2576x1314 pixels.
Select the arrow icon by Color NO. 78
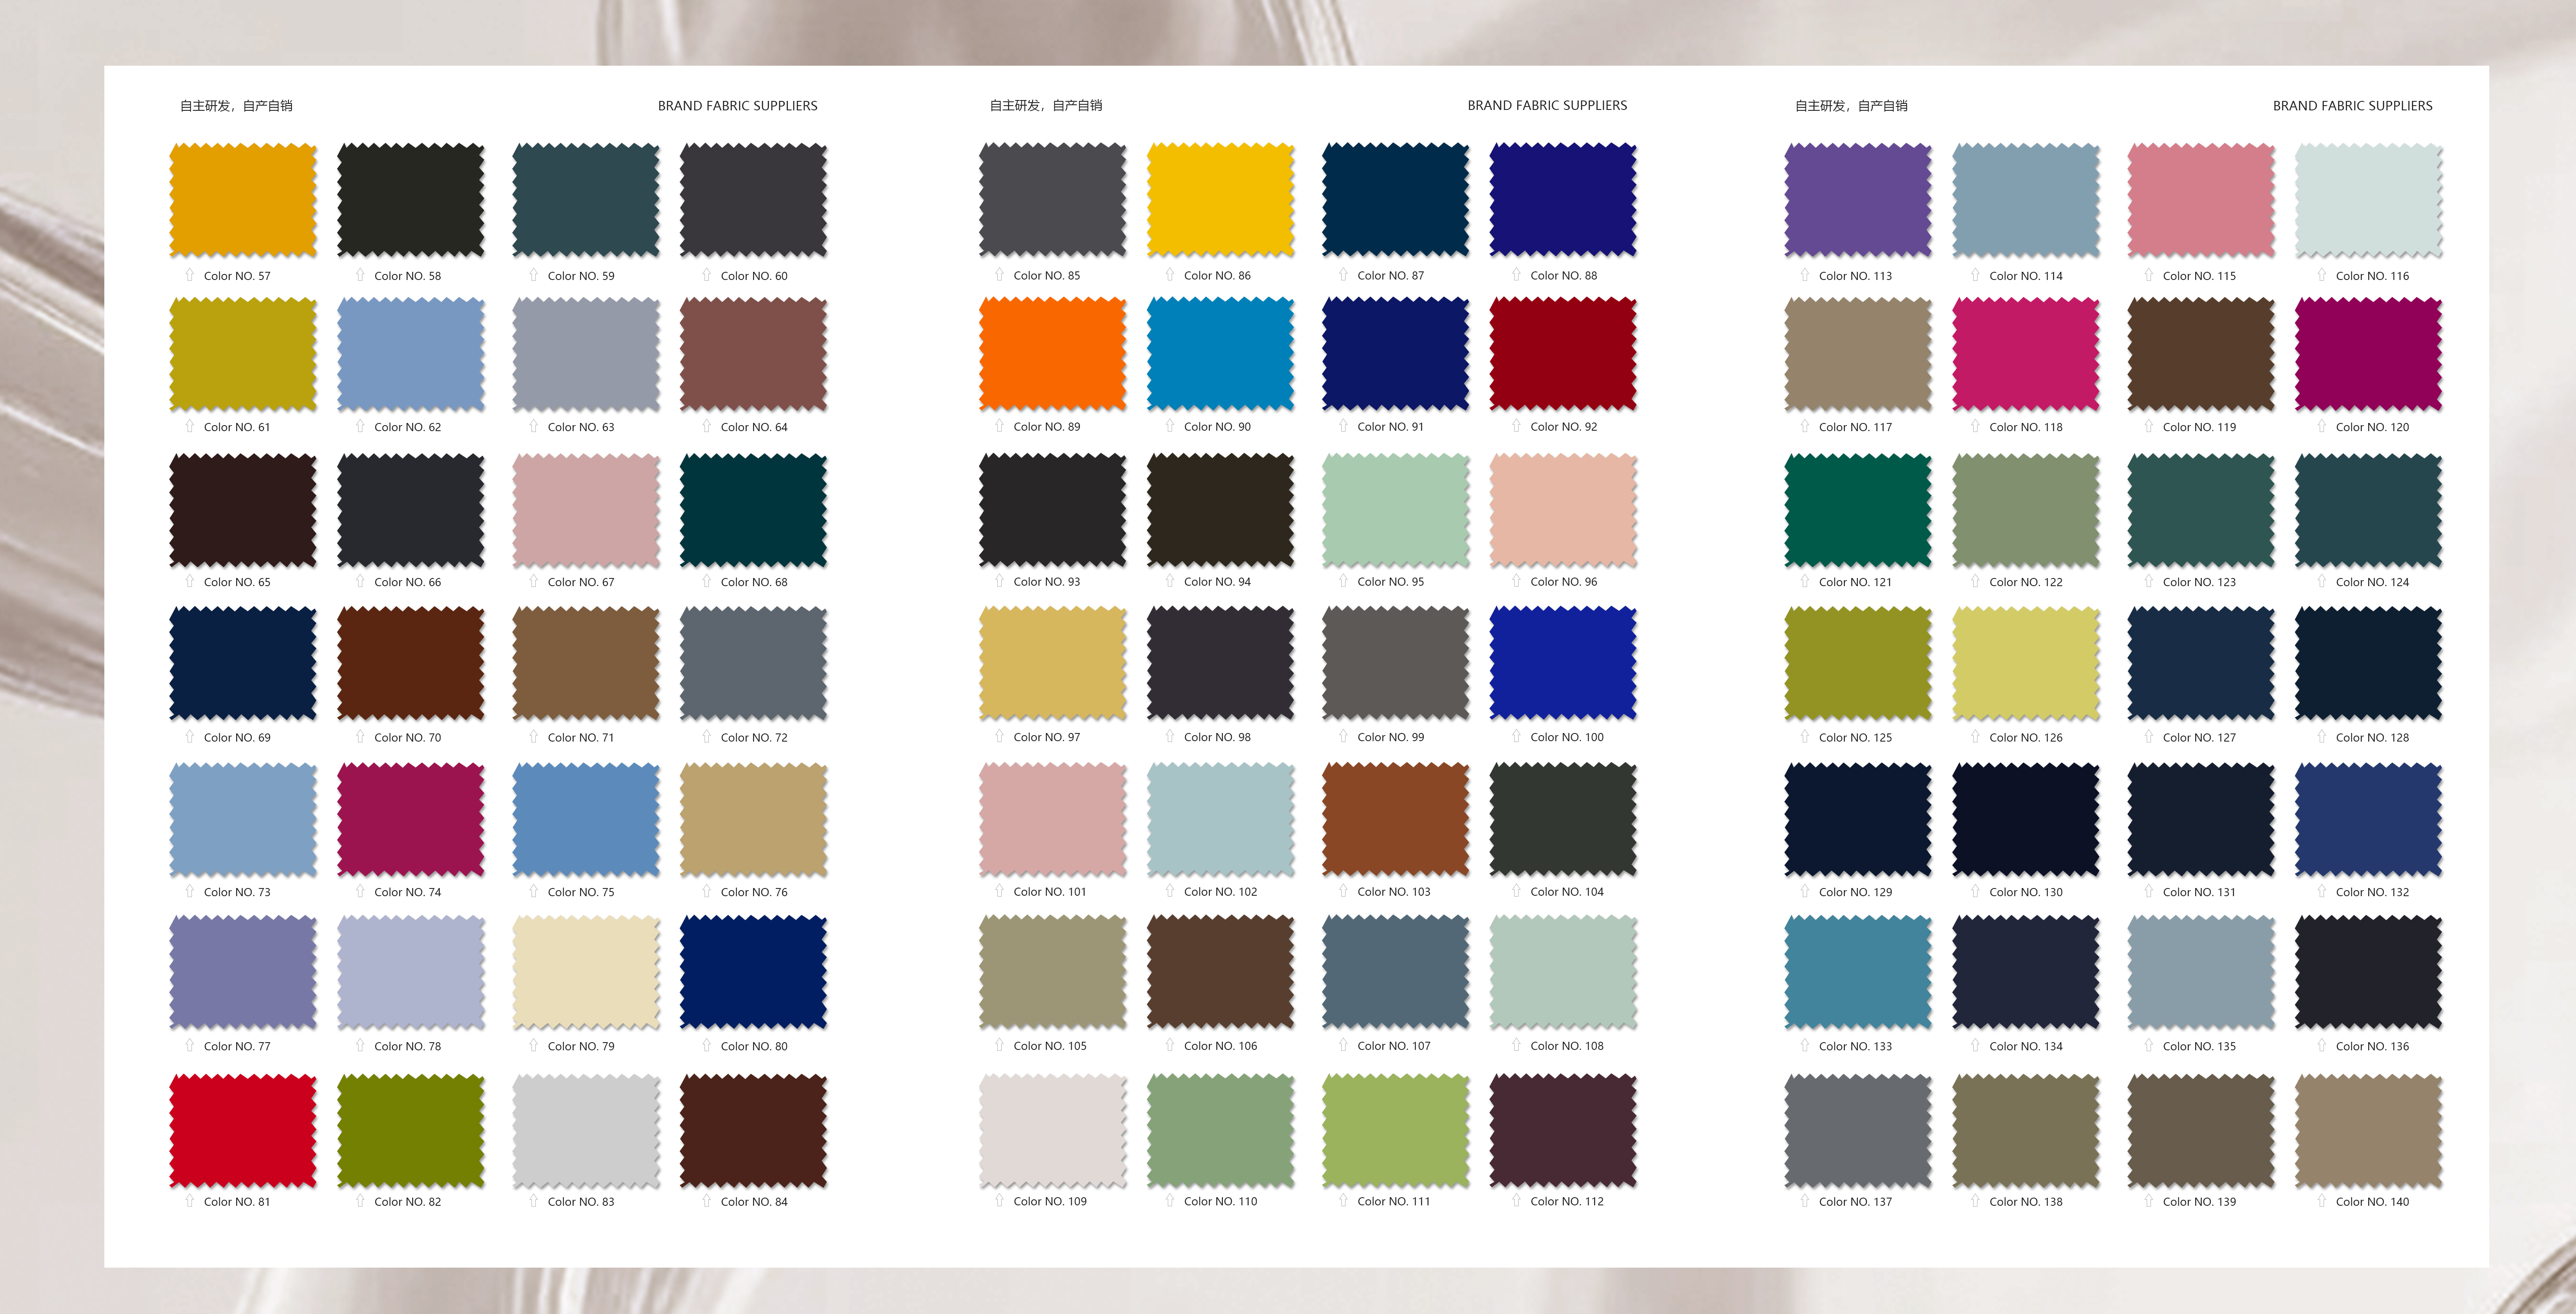pyautogui.click(x=360, y=1045)
